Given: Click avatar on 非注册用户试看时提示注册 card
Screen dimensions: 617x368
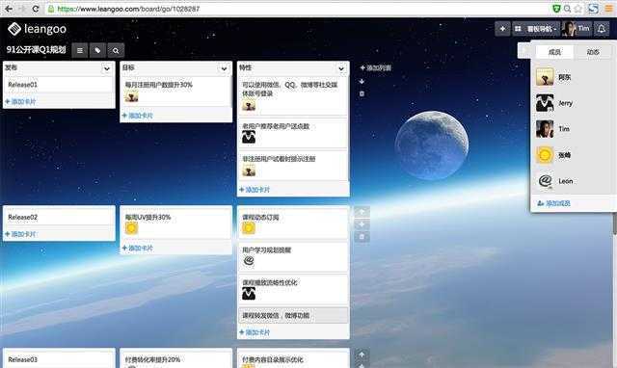Looking at the screenshot, I should [249, 170].
